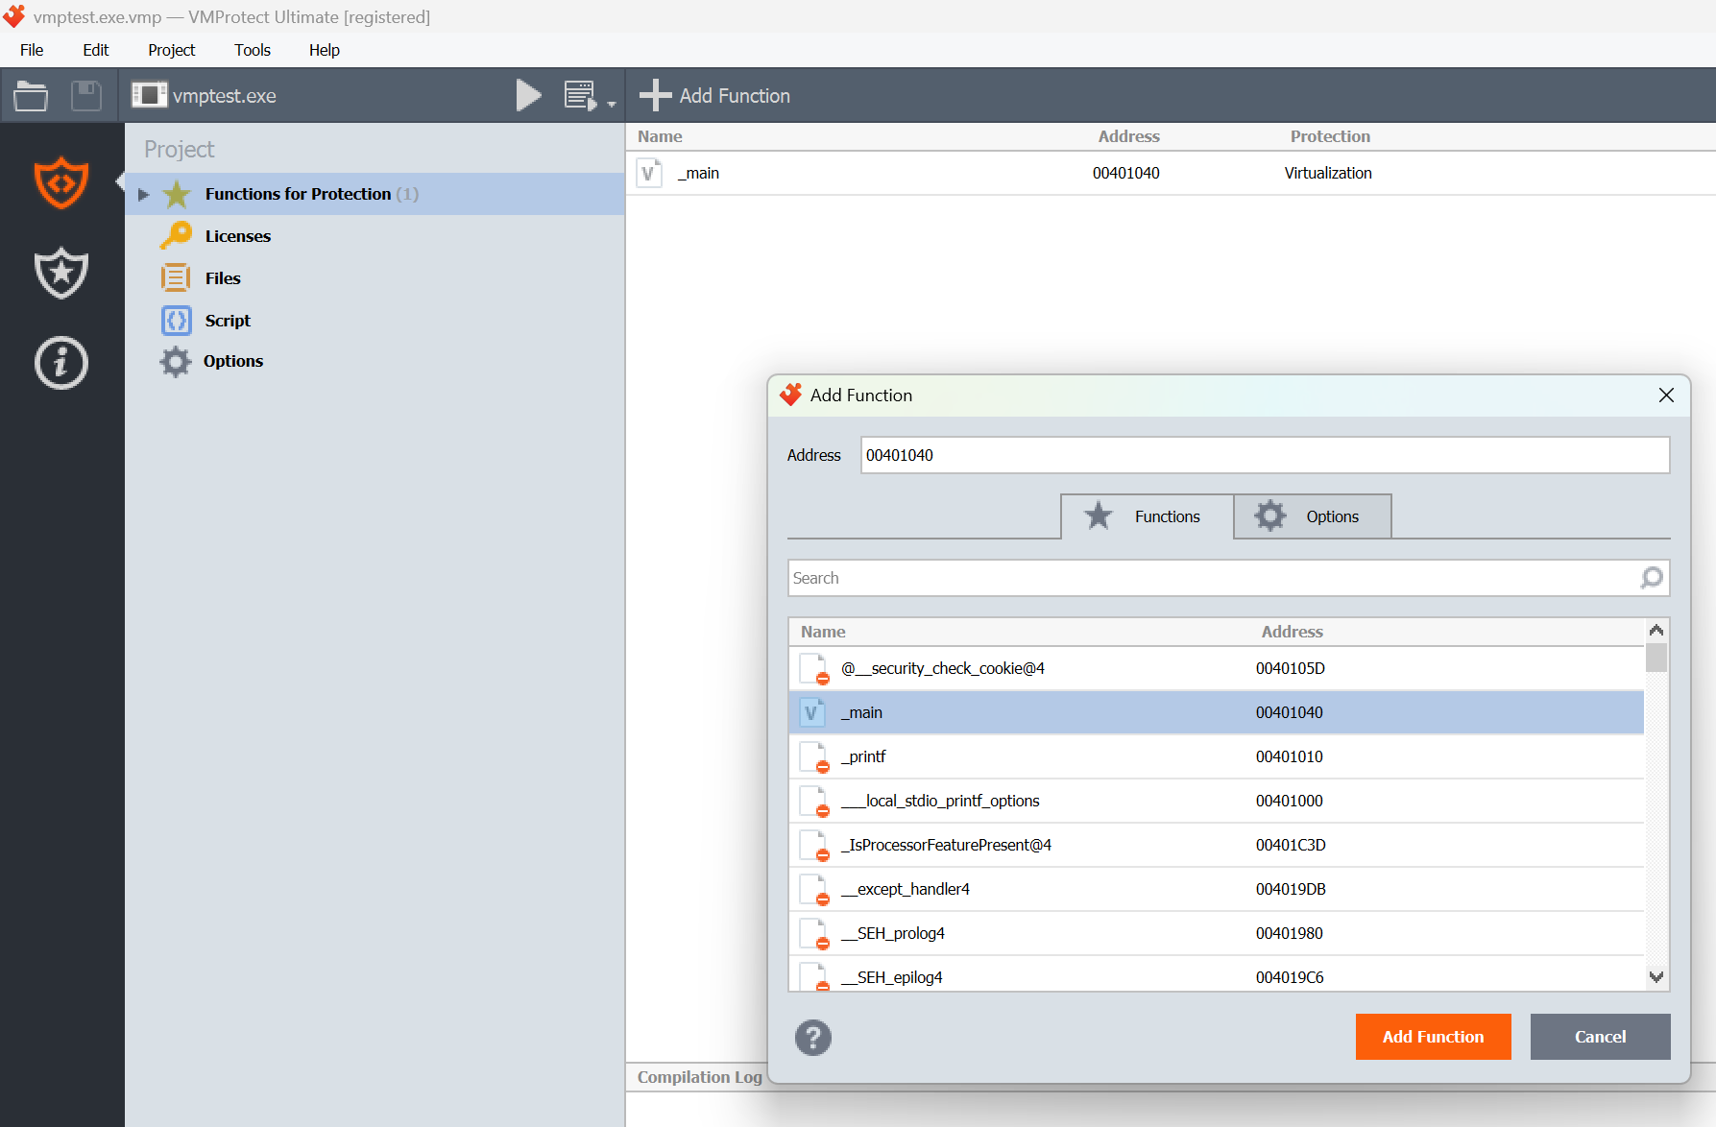Click scrollbar up arrow in function list
The image size is (1716, 1127).
(1656, 630)
